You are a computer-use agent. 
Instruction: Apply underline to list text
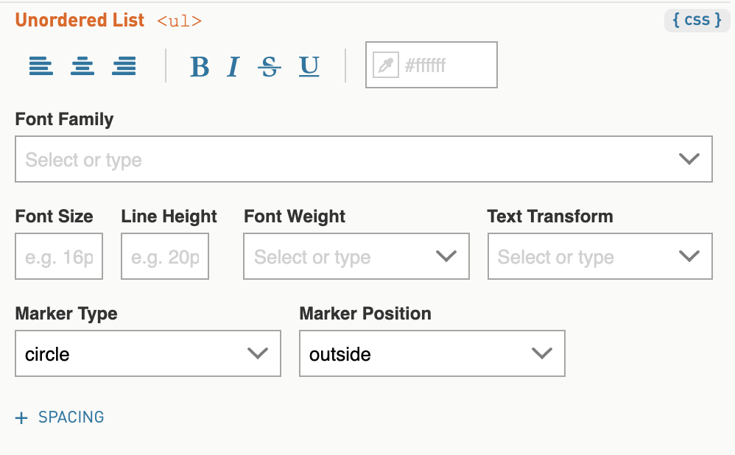tap(309, 66)
